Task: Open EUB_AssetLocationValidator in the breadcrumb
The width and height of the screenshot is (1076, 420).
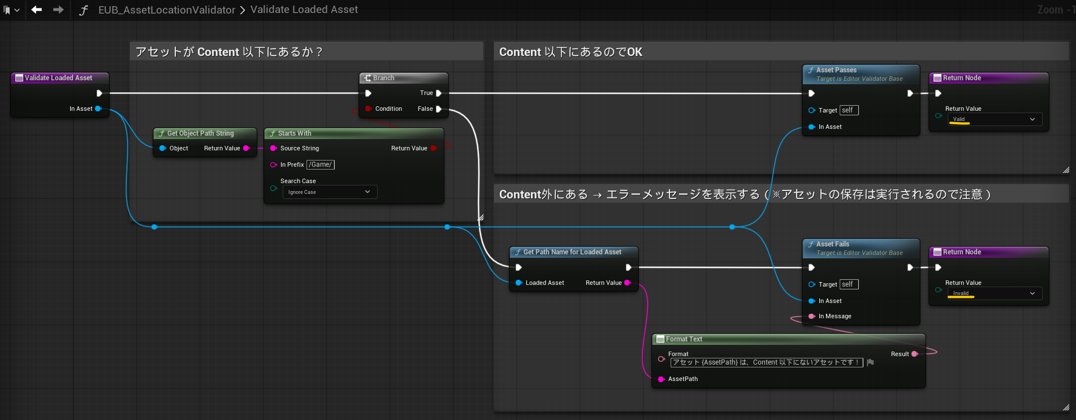Action: coord(166,10)
